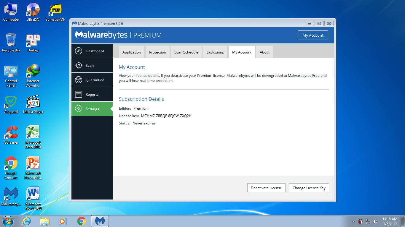Open Internet Explorer from the taskbar
Viewport: 405px width, 227px height.
pyautogui.click(x=27, y=221)
